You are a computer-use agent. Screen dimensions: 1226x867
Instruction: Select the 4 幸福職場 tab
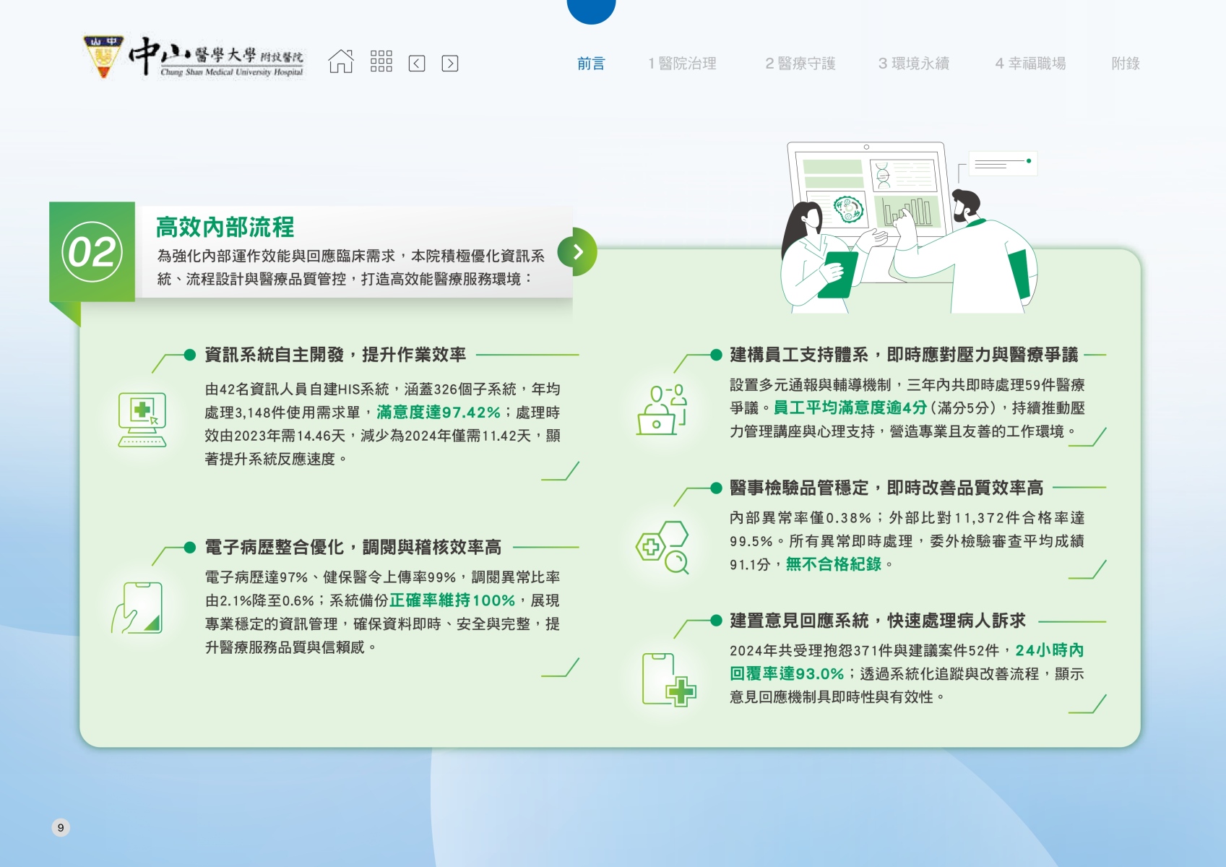[x=1030, y=64]
